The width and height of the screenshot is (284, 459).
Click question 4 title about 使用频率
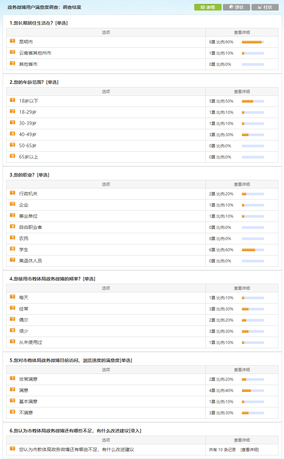click(52, 279)
